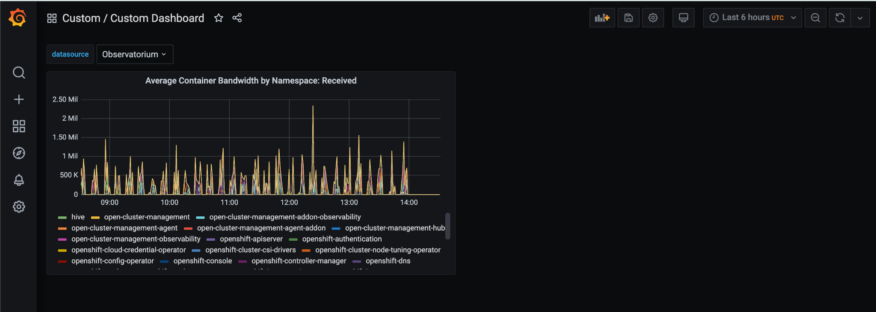Screen dimensions: 876x312
Task: Open the Alerting bell icon
Action: [x=19, y=180]
